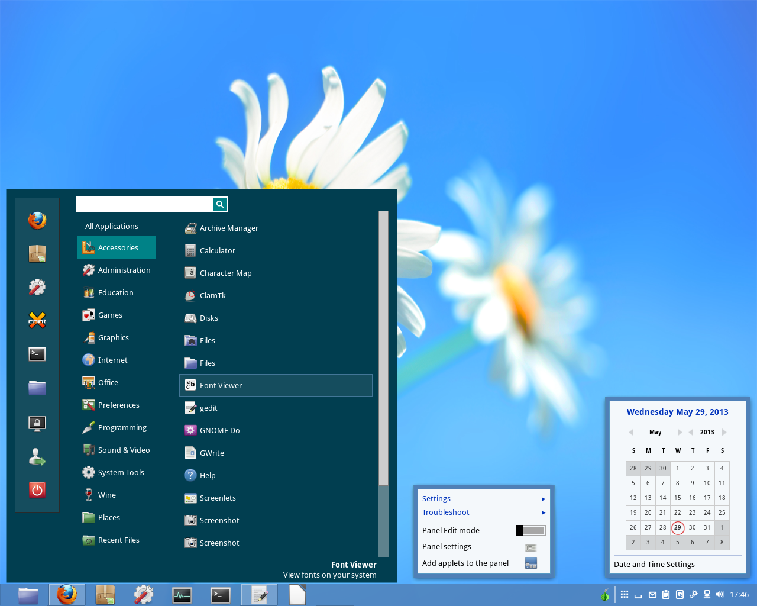Go to previous year in calendar
This screenshot has width=757, height=606.
pyautogui.click(x=691, y=433)
